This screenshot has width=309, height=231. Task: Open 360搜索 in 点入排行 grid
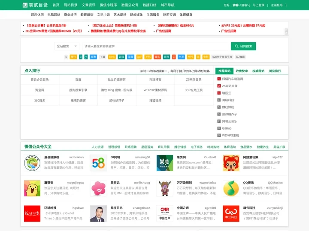coord(39,101)
